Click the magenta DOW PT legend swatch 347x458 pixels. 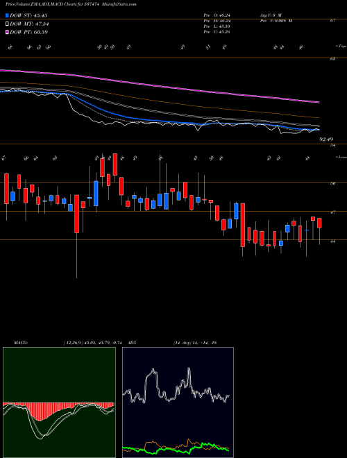tap(7, 32)
